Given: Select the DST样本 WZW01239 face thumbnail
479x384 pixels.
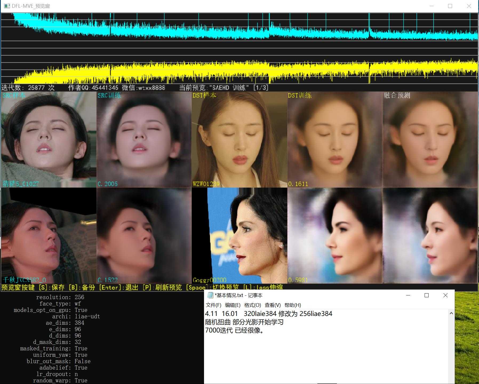Looking at the screenshot, I should 239,139.
